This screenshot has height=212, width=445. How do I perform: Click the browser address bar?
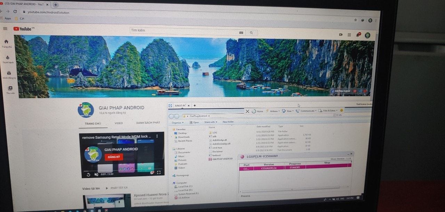point(188,15)
